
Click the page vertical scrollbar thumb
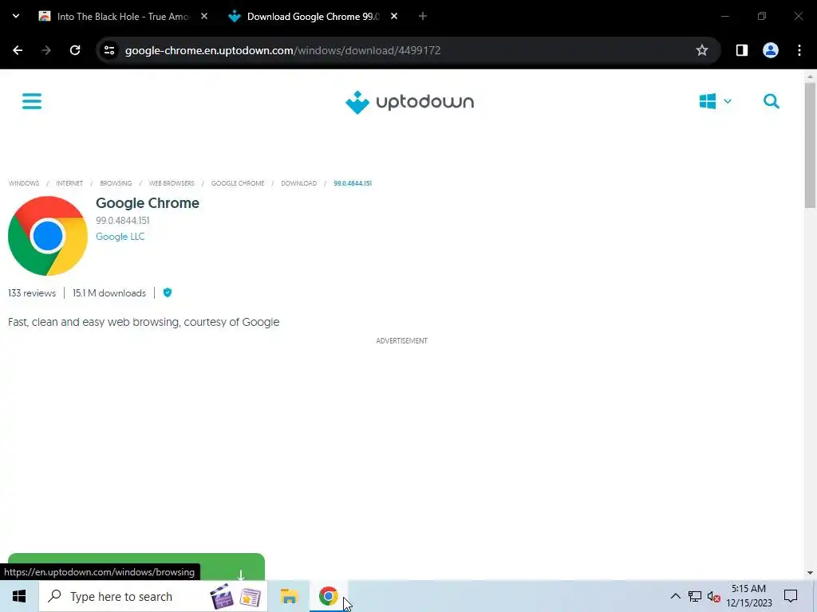(x=810, y=145)
